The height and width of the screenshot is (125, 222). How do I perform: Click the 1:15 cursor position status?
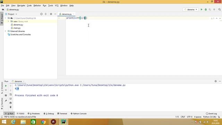click(177, 117)
